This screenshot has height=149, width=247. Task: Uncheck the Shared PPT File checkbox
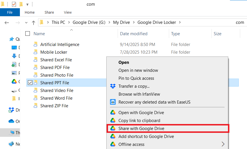(30, 83)
